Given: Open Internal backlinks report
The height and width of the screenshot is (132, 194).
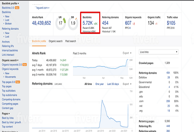Looking at the screenshot, I should pos(10,50).
